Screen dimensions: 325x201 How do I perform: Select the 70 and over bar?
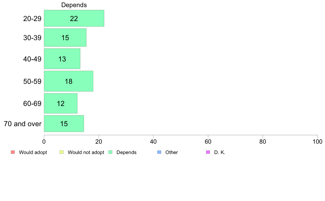pos(64,124)
